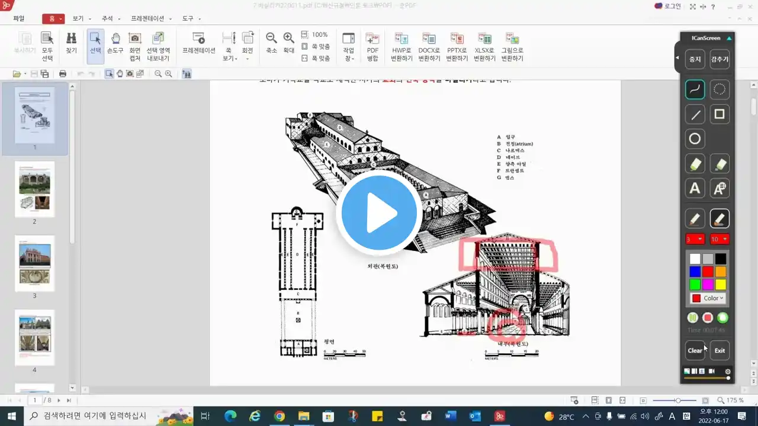The height and width of the screenshot is (426, 758).
Task: Expand the open-folder dropdown arrow in the quick toolbar
Action: pos(25,74)
